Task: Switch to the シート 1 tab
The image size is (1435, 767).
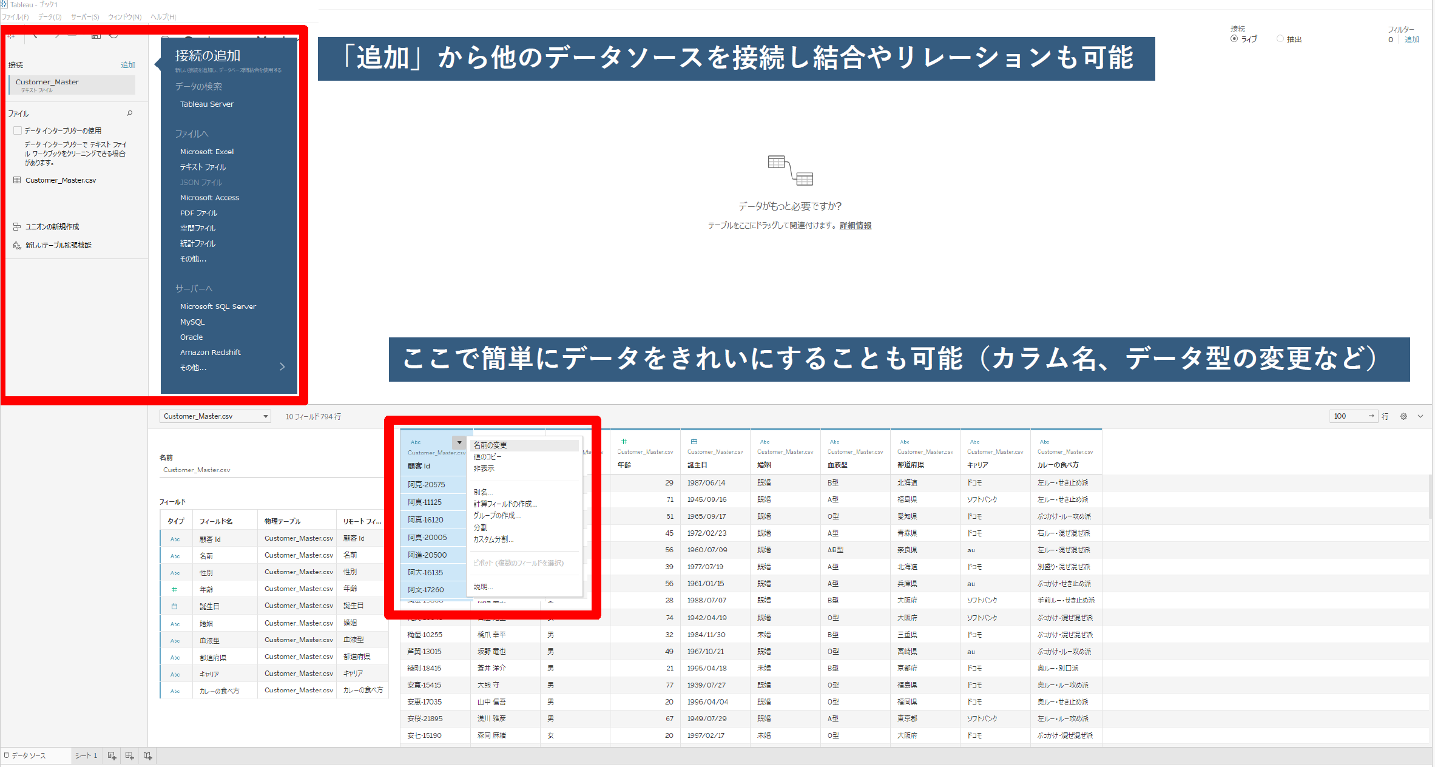Action: [86, 755]
